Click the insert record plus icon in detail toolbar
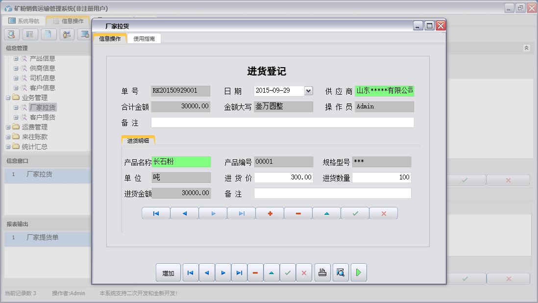Screen dimensions: 538x303 (x=269, y=213)
